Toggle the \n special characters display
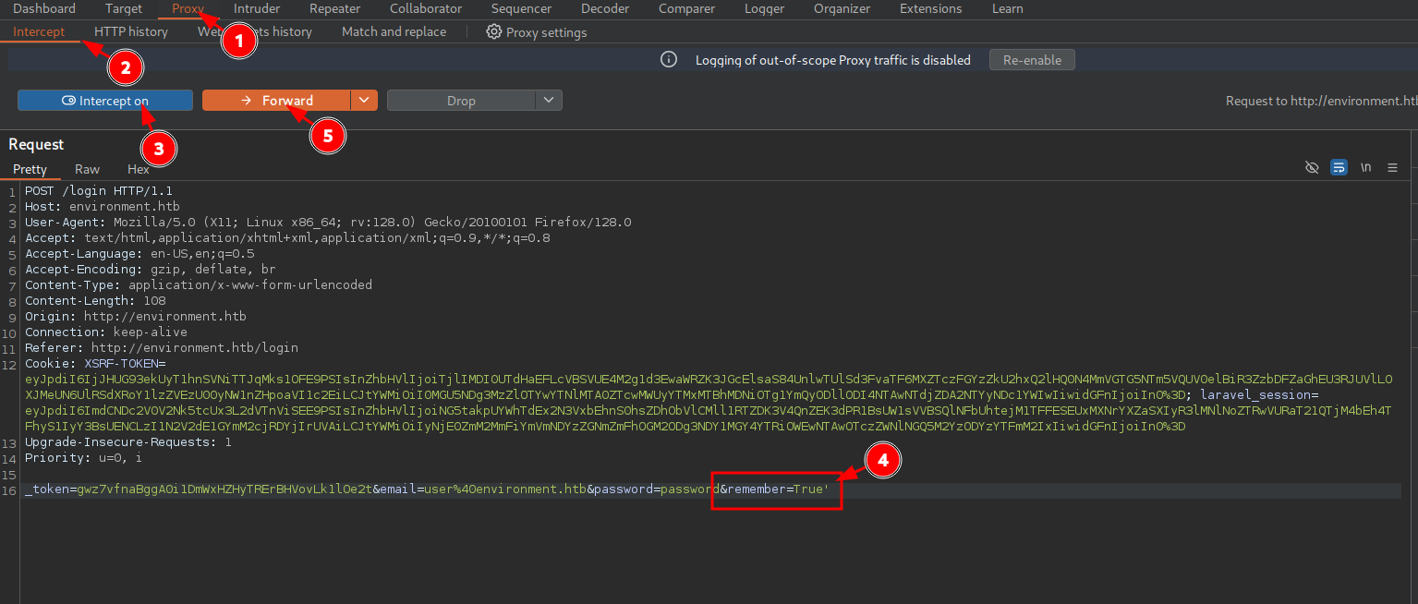1418x604 pixels. coord(1365,167)
